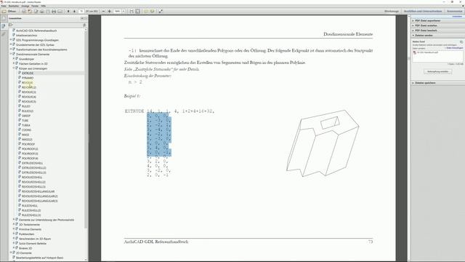Screen dimensions: 465x262
Task: Expand Flächen-Gestalten in 3D bookmark
Action: (14, 63)
